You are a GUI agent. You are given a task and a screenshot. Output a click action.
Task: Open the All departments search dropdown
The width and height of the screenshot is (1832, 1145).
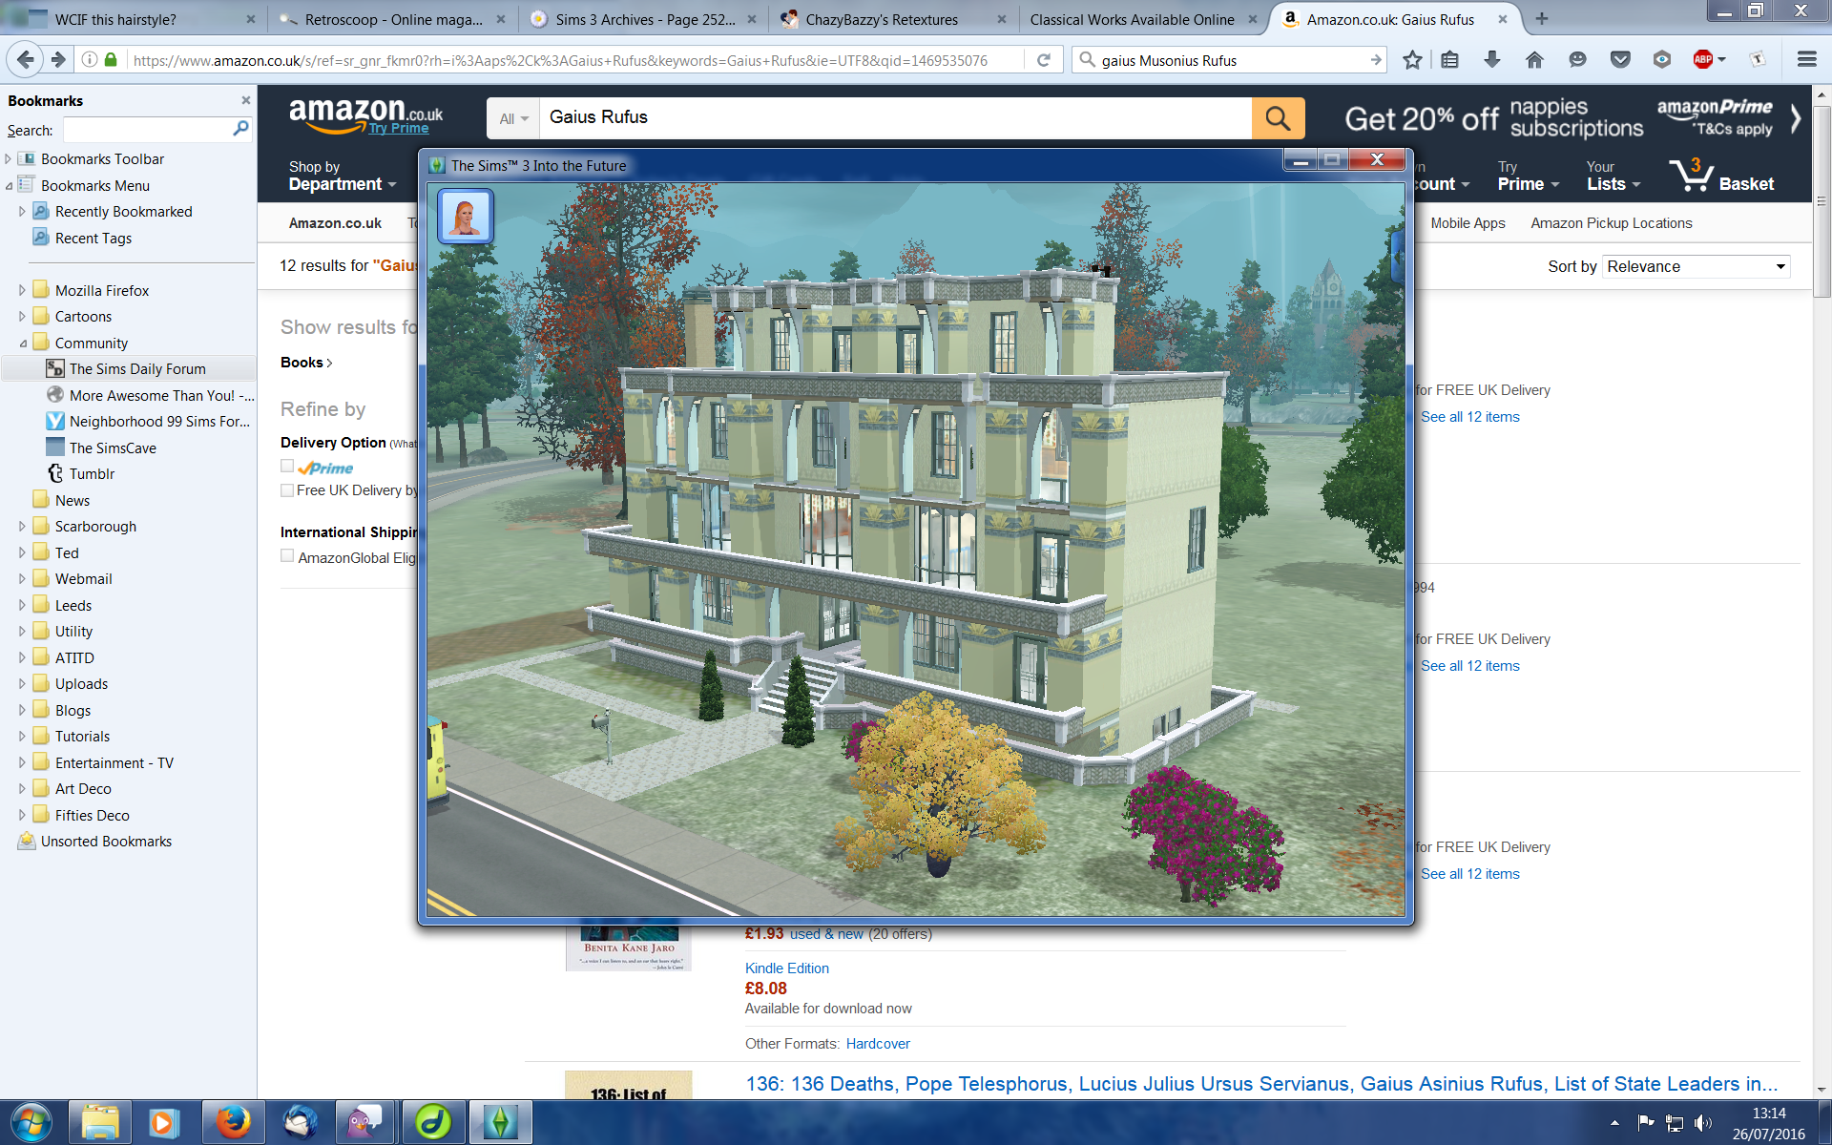(x=513, y=118)
